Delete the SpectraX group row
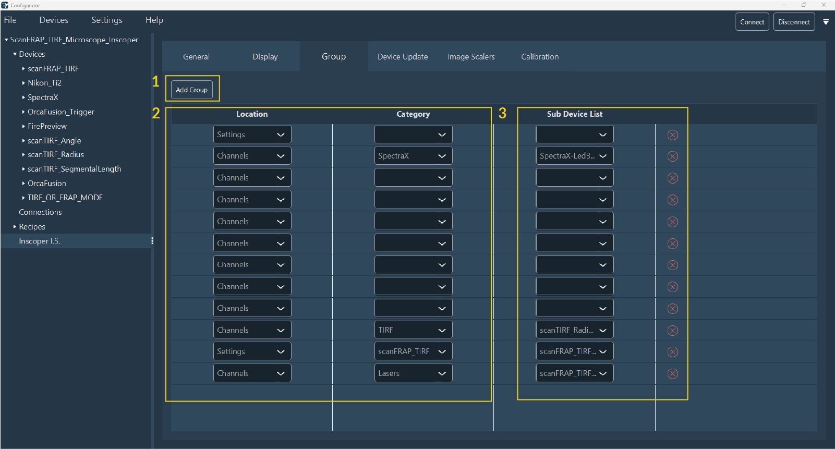The image size is (835, 449). pos(673,156)
